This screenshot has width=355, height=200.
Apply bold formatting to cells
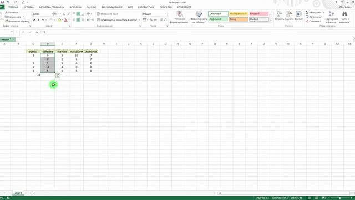point(34,20)
